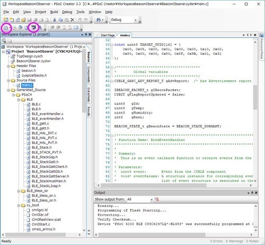Click the New File toolbar icon

pyautogui.click(x=12, y=20)
